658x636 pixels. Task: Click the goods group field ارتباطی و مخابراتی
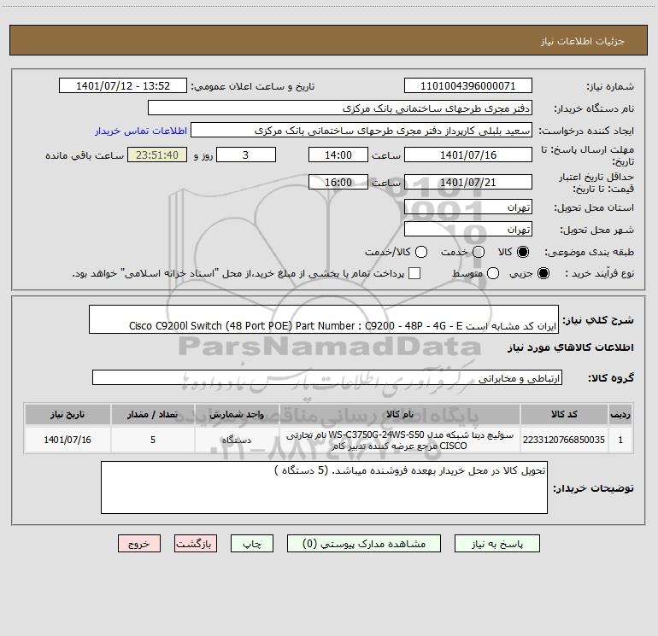coord(327,377)
